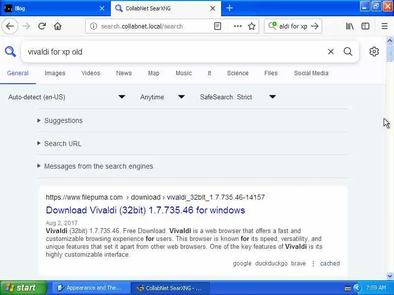Close the CollabNet SearXNG tab

(x=213, y=8)
